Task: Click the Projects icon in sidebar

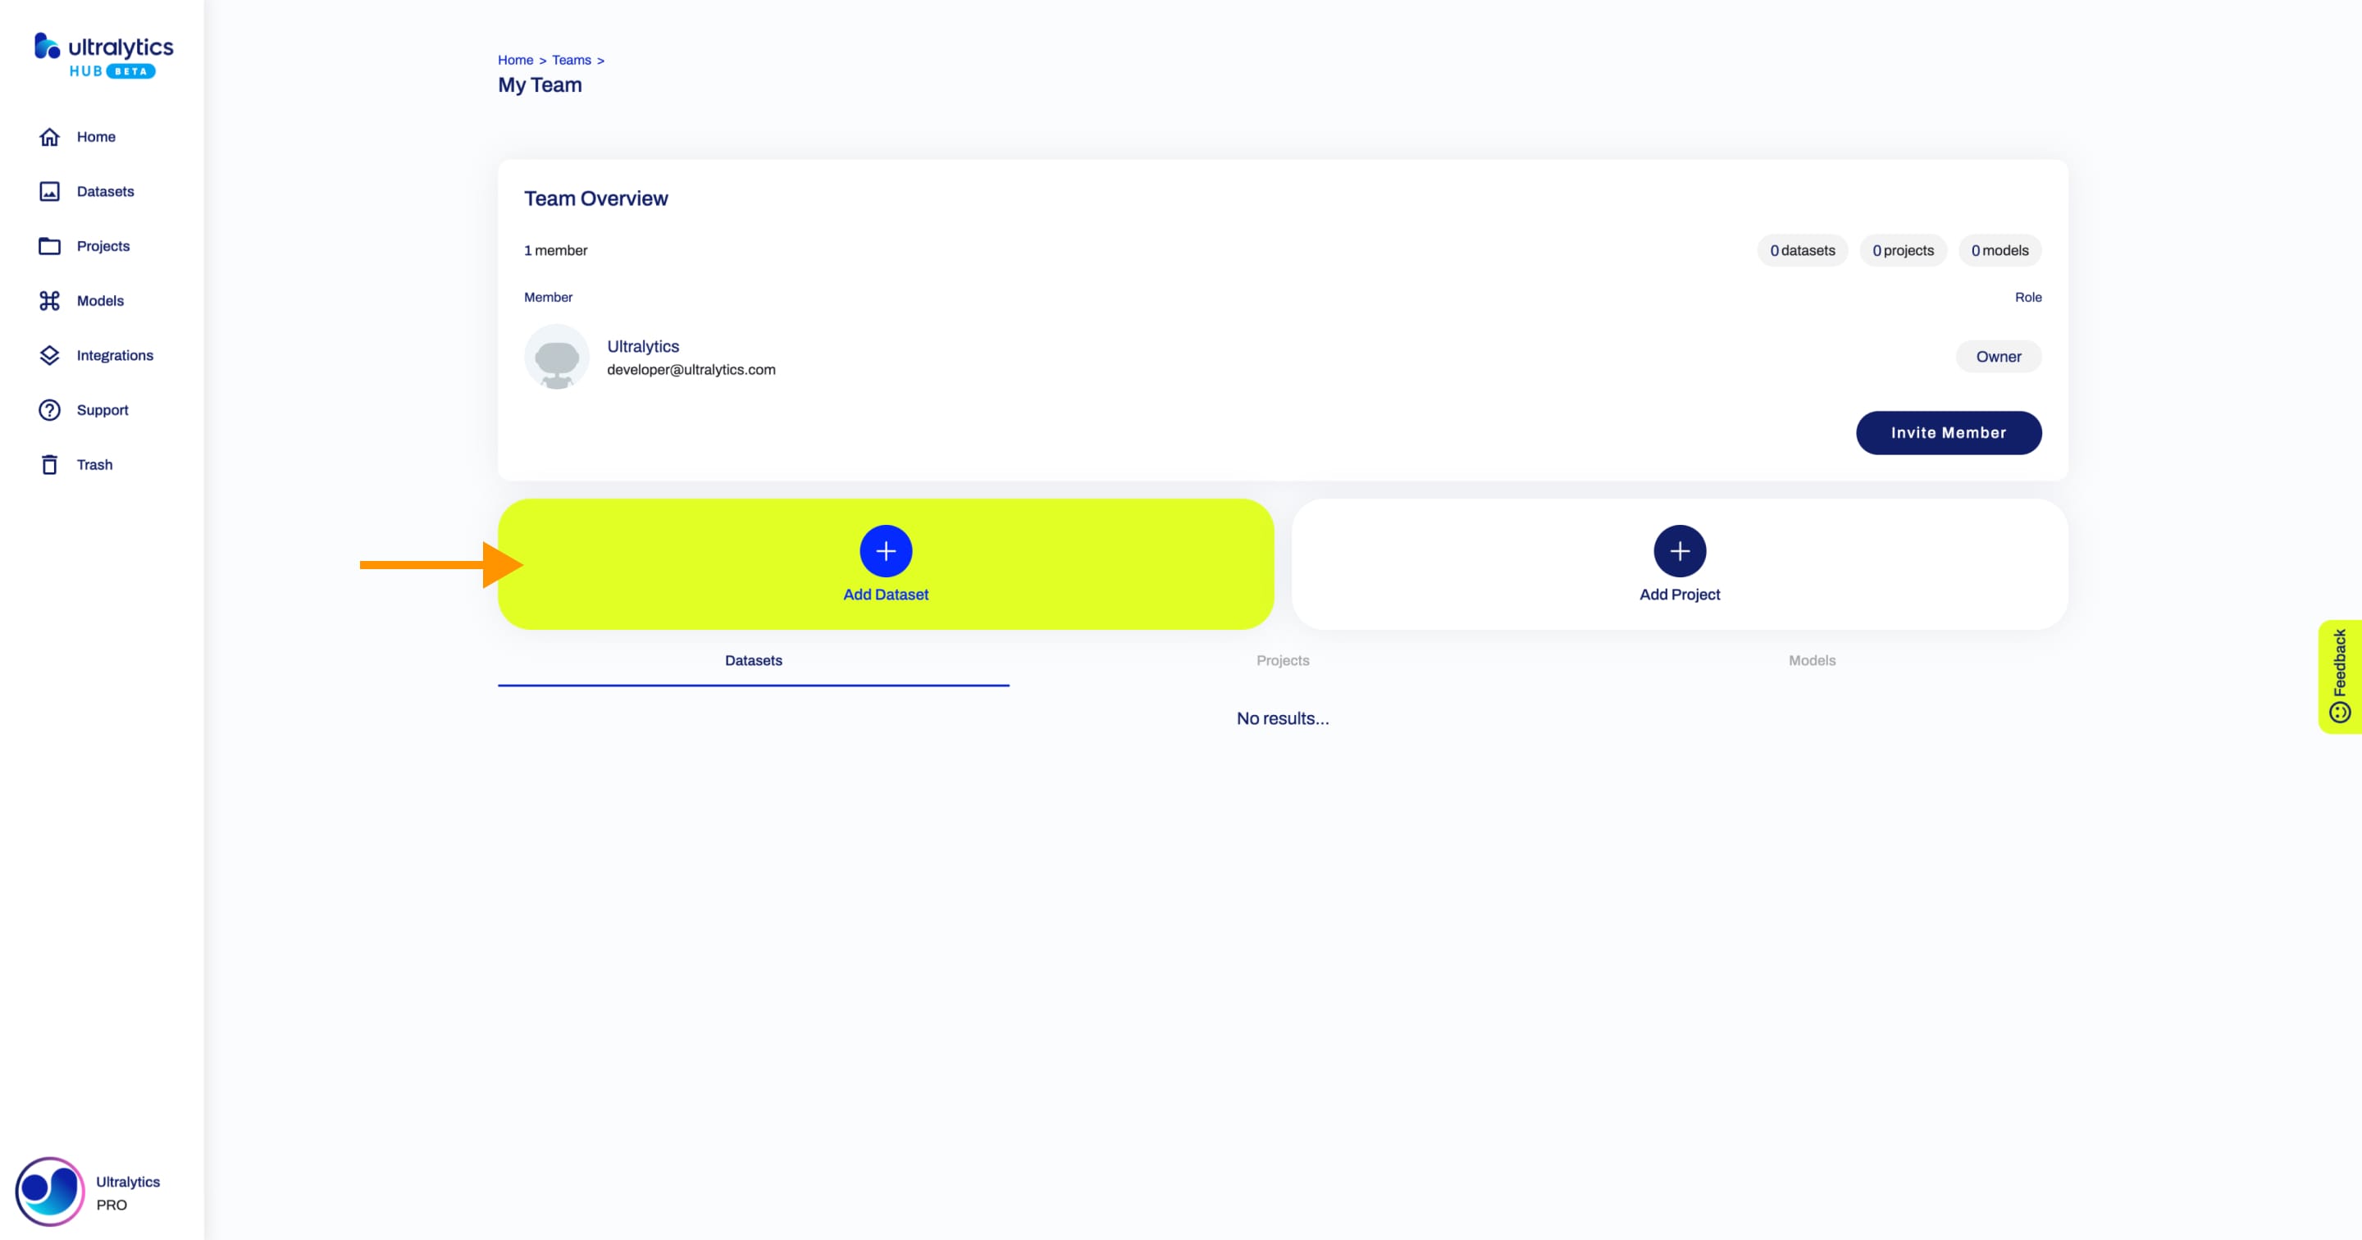Action: (50, 245)
